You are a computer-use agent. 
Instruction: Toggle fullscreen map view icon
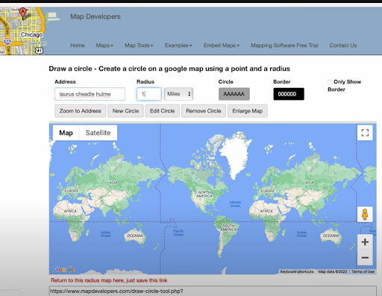[365, 133]
